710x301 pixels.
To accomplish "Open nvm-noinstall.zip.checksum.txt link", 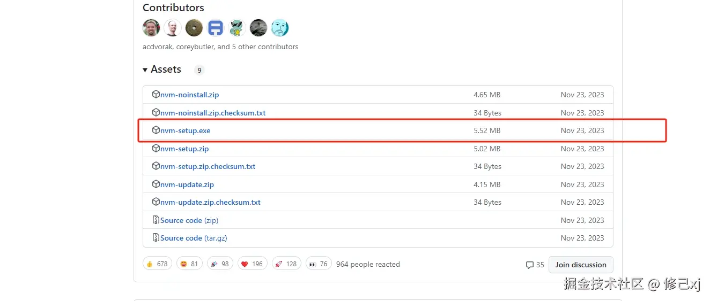I will pos(213,113).
